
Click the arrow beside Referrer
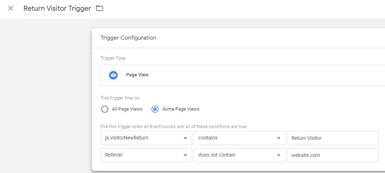[185, 155]
